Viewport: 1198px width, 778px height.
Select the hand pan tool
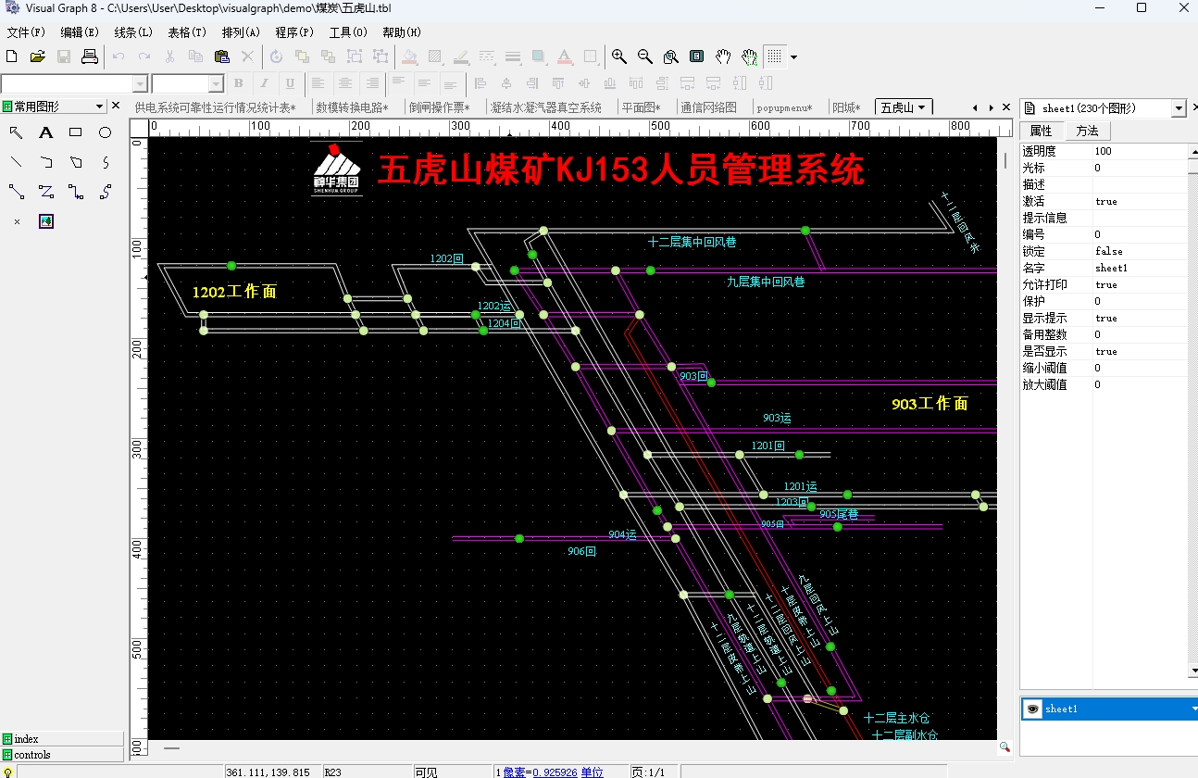[723, 56]
